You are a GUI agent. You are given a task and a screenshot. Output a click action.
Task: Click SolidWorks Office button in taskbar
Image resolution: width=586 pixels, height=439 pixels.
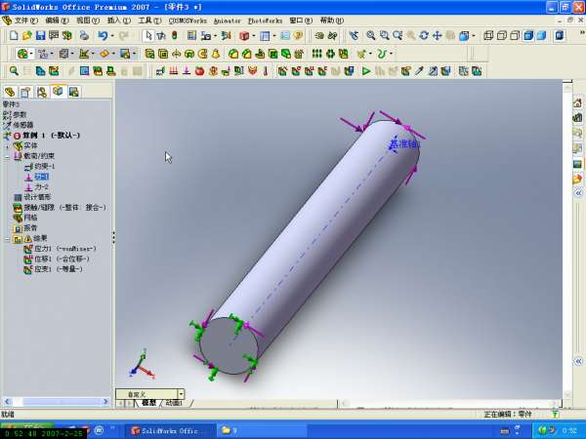[164, 430]
